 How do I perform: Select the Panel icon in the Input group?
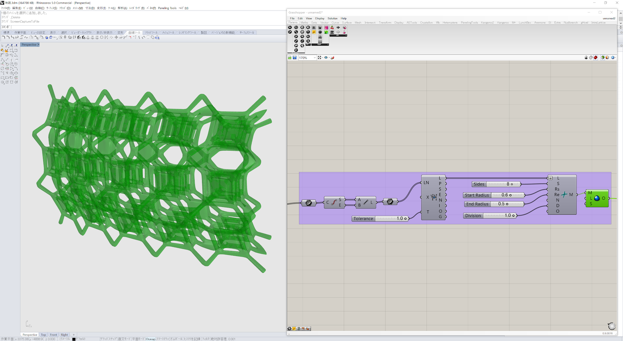coord(320,41)
